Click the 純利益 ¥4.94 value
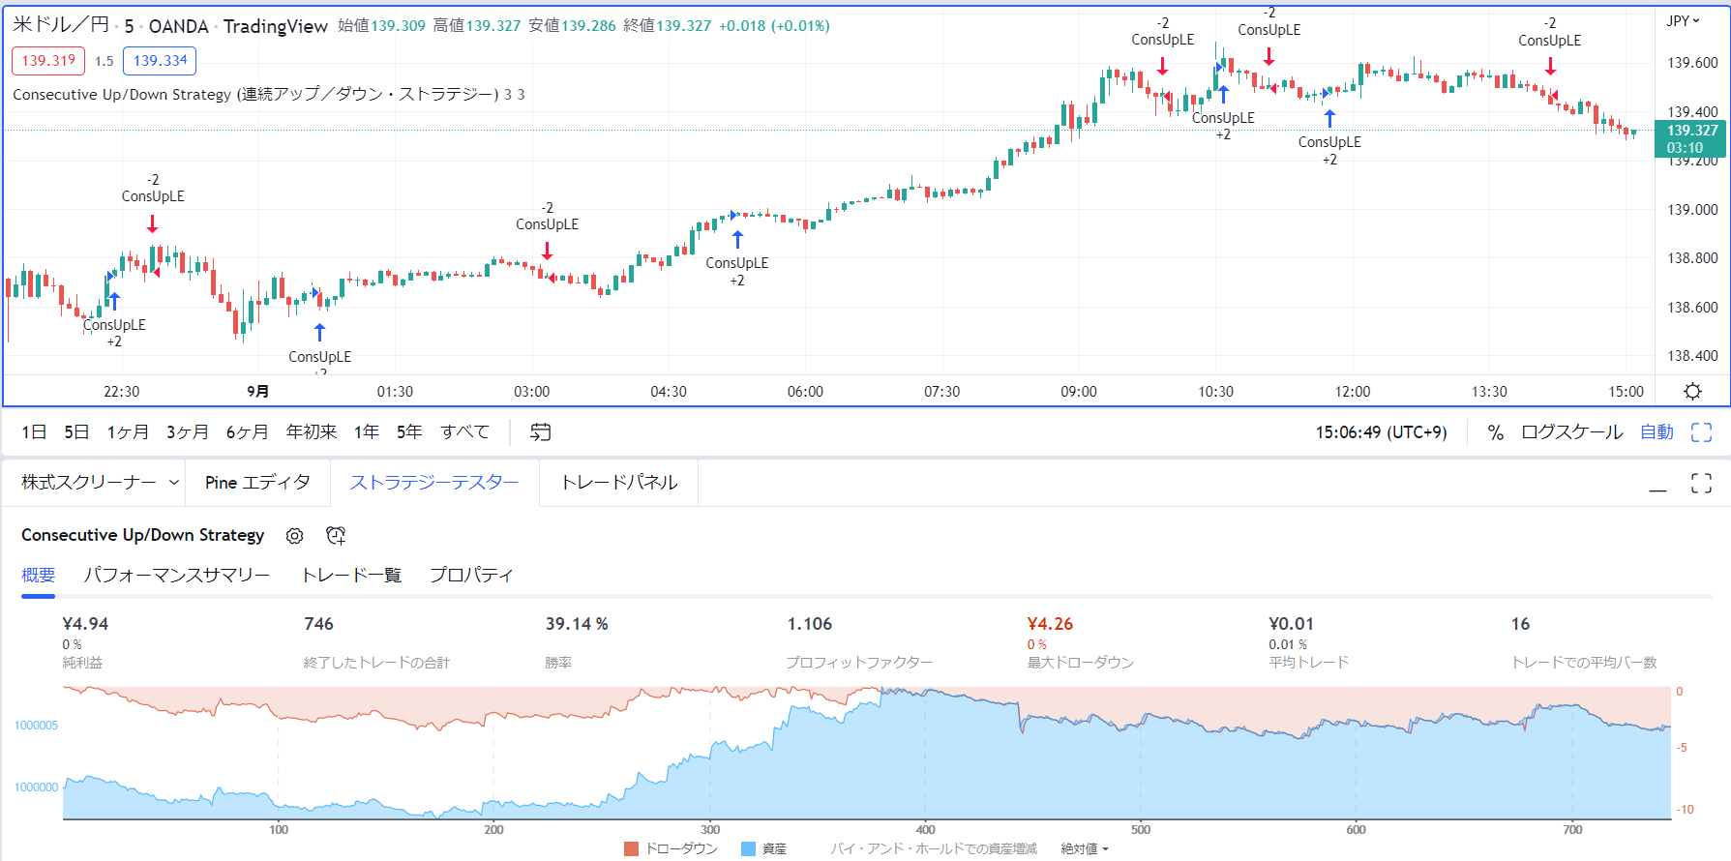Screen dimensions: 1731x861 click(85, 624)
